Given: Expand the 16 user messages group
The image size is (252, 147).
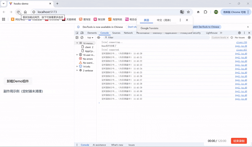Looking at the screenshot, I should (x=77, y=55).
